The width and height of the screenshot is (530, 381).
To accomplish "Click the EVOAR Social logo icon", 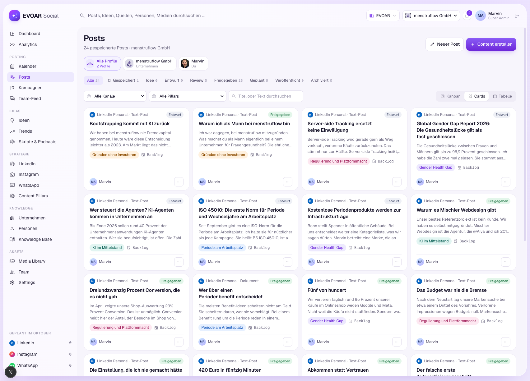I will coord(15,16).
